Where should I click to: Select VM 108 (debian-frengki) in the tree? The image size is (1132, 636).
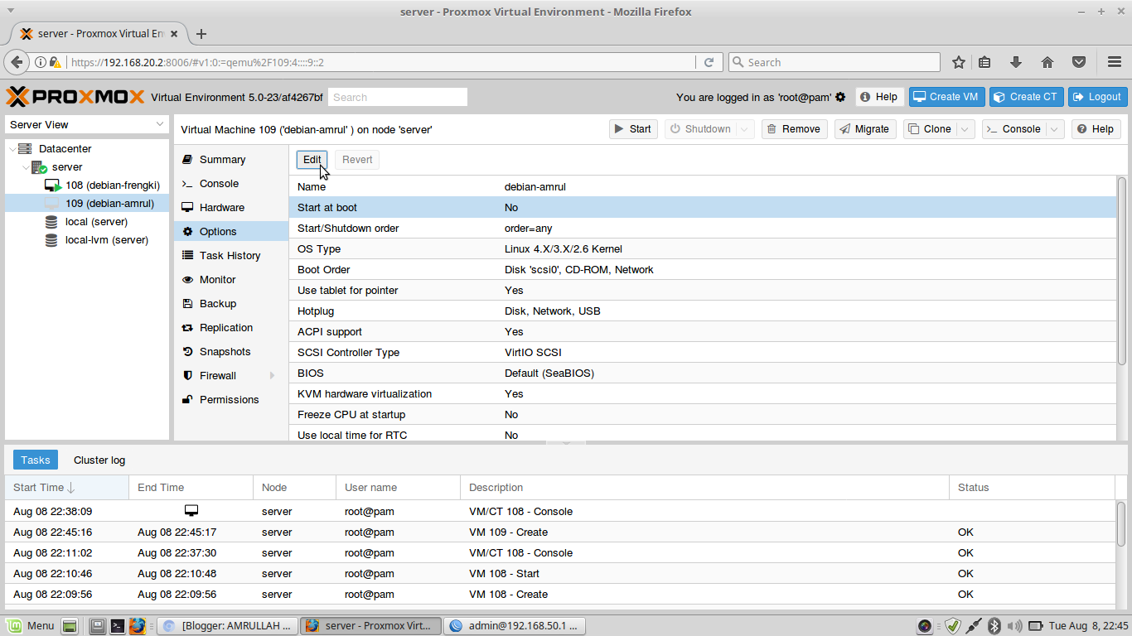(87, 185)
